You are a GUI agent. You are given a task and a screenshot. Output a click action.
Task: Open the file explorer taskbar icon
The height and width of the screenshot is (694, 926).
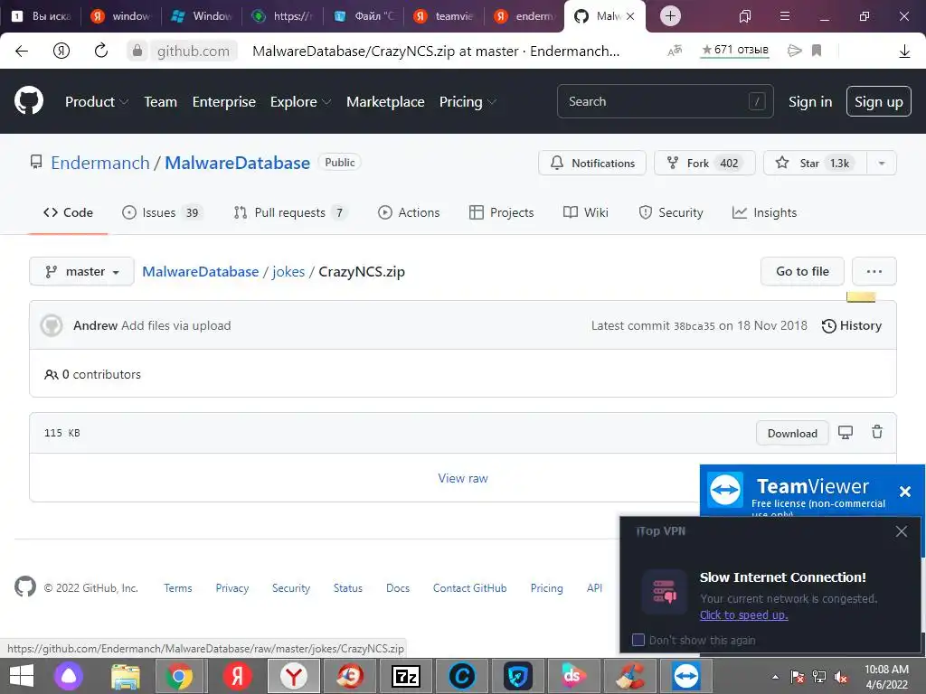click(125, 676)
